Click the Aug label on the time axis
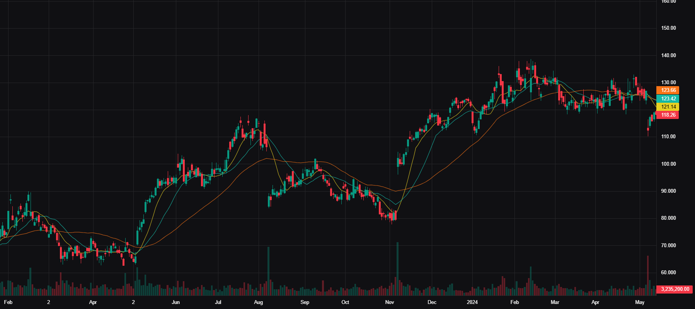The height and width of the screenshot is (309, 695). pyautogui.click(x=259, y=302)
